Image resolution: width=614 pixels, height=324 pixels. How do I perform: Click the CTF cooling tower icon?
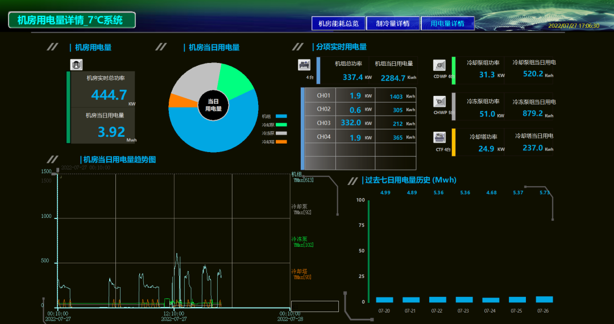[439, 137]
